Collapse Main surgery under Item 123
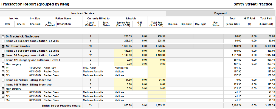276x109 pixels. [x=3, y=64]
